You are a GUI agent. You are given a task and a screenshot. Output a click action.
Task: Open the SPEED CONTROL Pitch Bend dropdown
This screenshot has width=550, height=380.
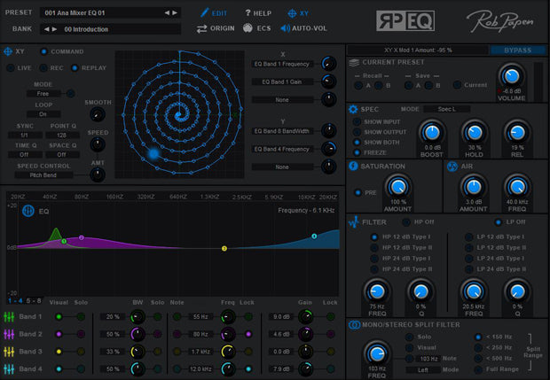point(43,175)
